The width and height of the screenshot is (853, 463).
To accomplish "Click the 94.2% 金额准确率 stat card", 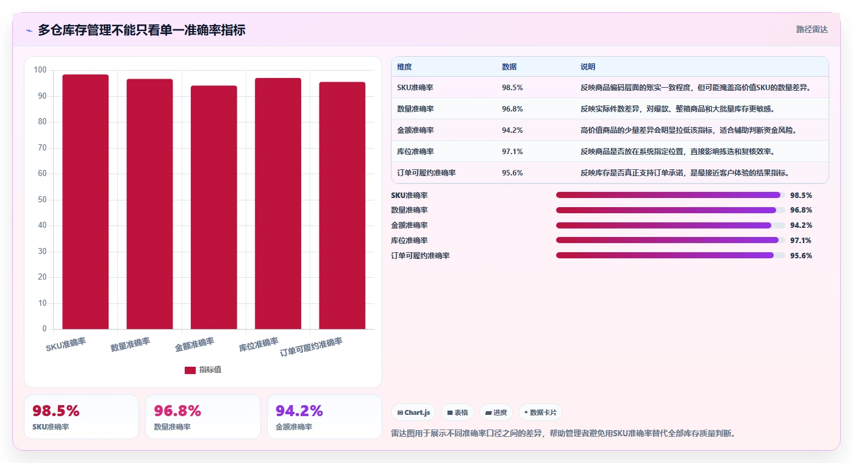I will pos(324,417).
